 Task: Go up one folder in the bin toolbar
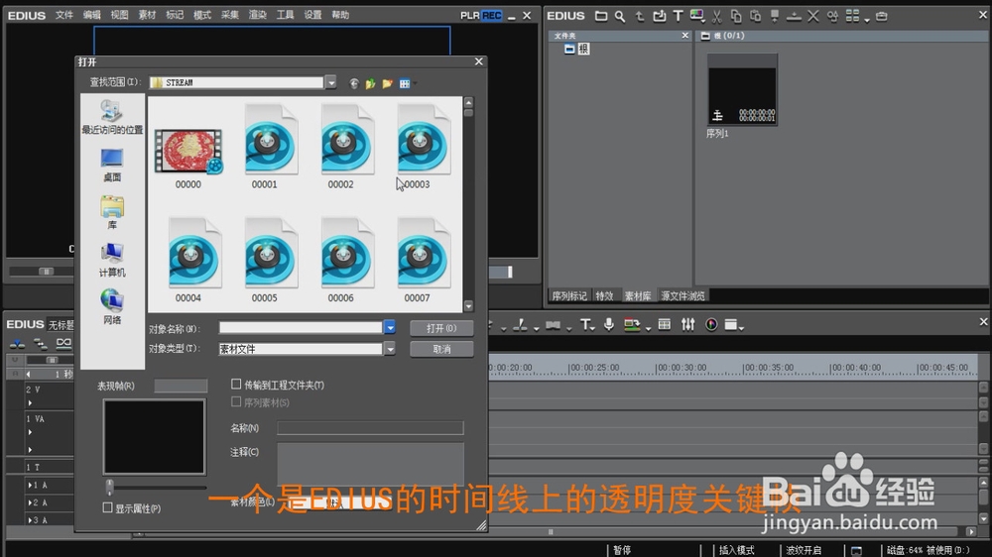point(640,16)
